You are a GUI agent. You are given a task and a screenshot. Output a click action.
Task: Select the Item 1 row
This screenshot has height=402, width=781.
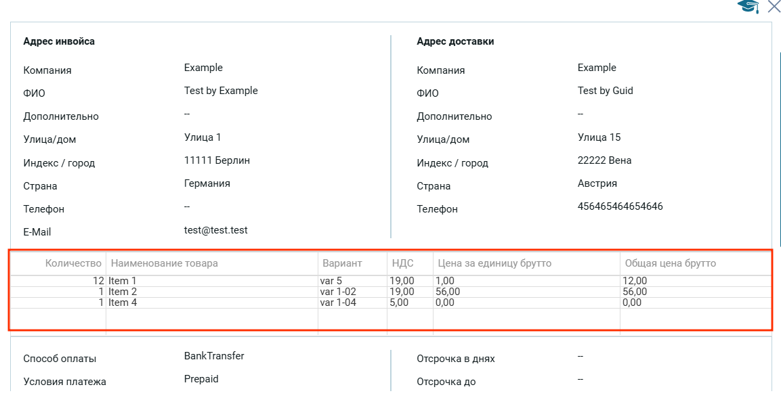pos(123,281)
